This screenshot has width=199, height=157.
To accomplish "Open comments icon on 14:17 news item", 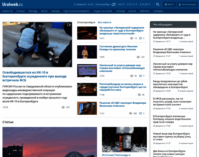I will click(141, 38).
